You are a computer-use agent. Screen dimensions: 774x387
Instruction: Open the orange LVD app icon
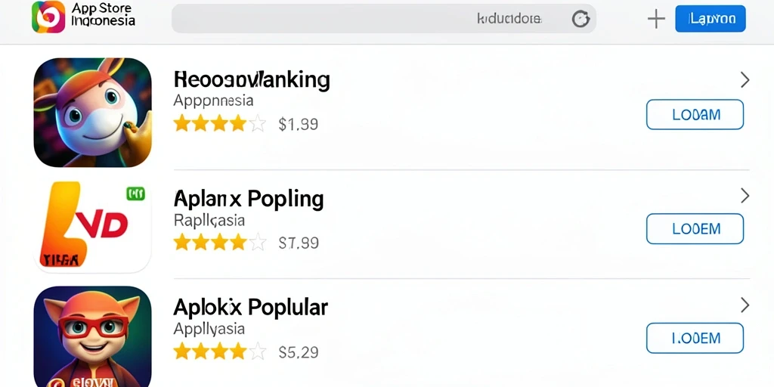92,227
